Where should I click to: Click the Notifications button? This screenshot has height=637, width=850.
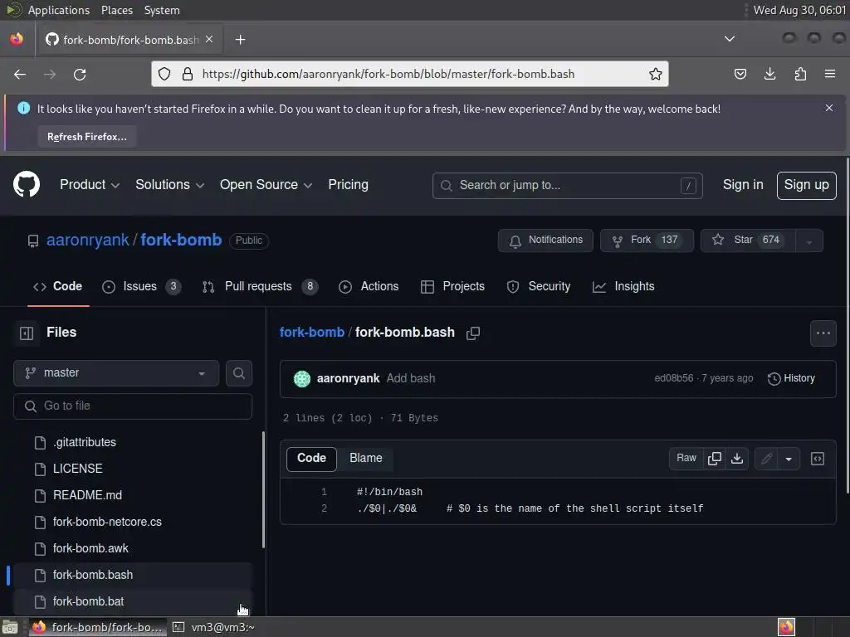(x=545, y=241)
